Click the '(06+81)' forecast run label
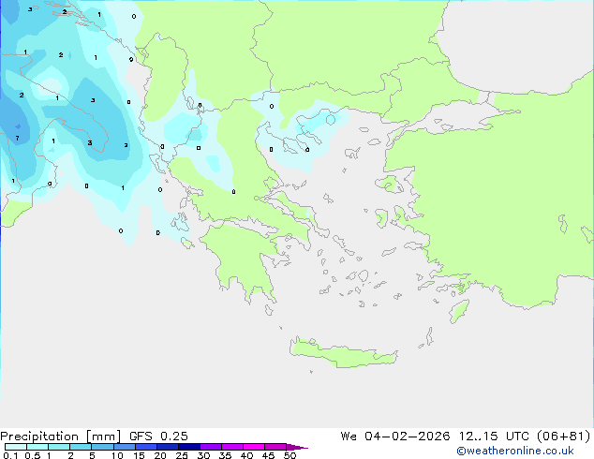 [564, 437]
